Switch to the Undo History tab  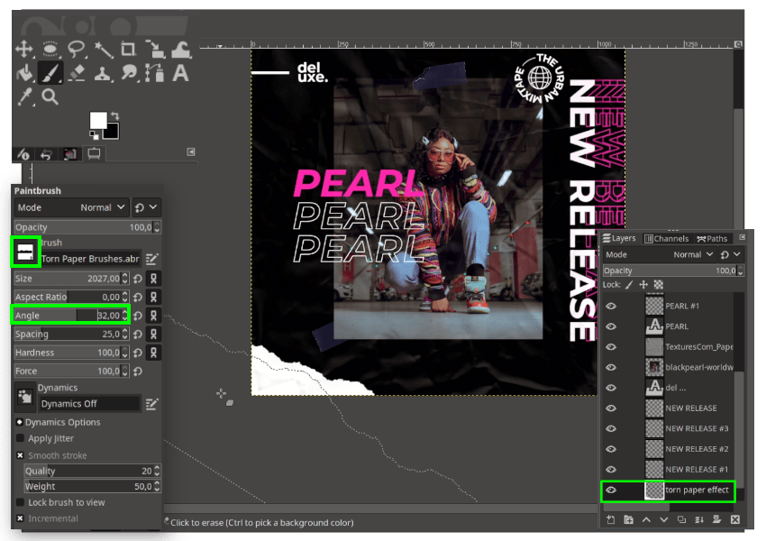46,154
